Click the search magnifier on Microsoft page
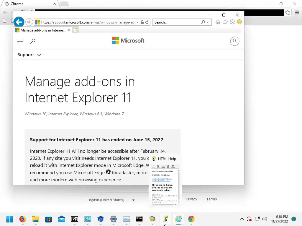The height and width of the screenshot is (226, 302). point(33,41)
